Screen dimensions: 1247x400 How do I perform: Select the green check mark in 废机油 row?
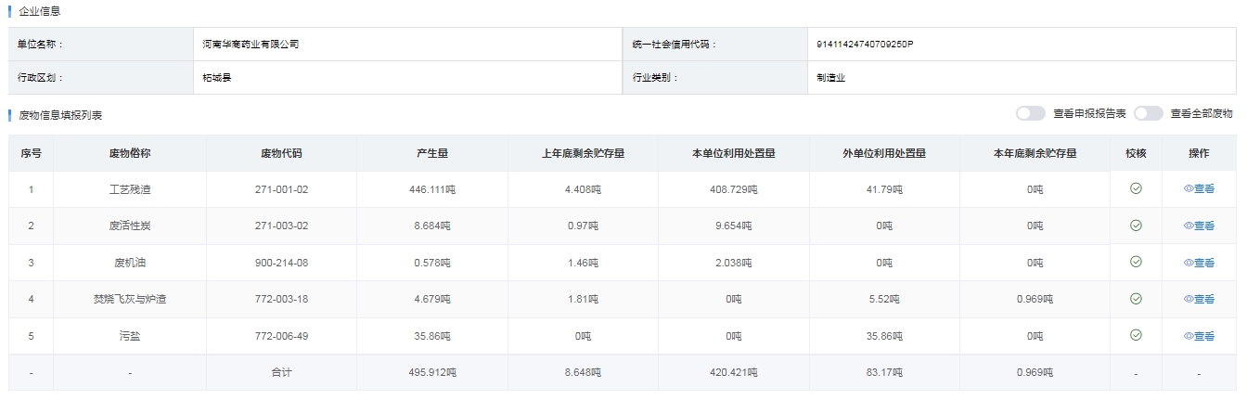tap(1135, 262)
